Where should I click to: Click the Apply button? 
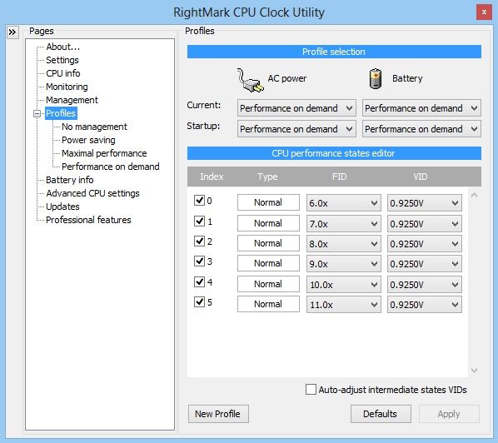click(449, 414)
